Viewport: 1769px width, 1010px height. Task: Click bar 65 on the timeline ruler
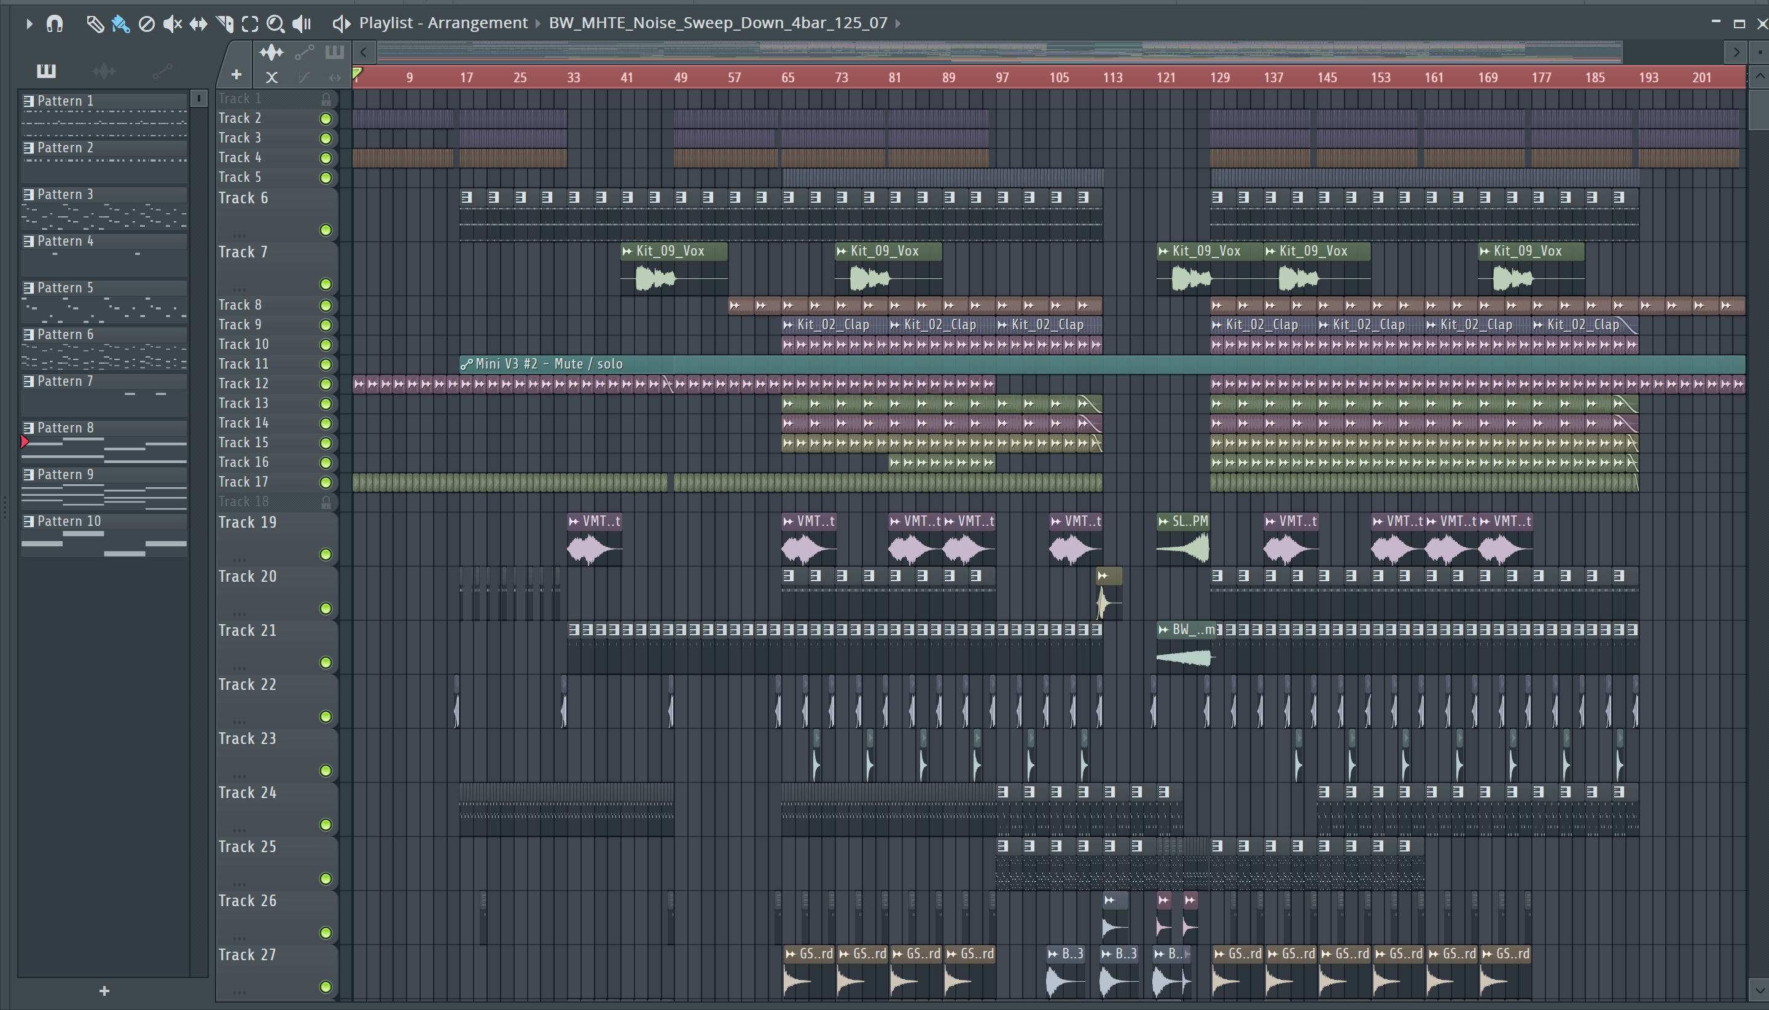coord(788,77)
